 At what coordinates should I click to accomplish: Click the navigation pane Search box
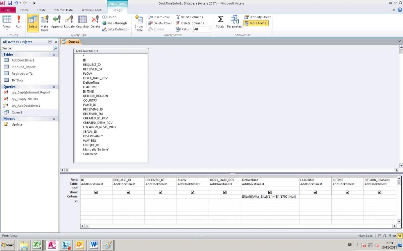(x=27, y=48)
